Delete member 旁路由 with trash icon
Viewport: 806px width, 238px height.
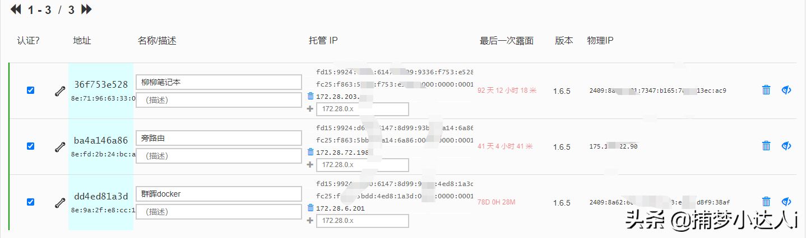pyautogui.click(x=766, y=146)
